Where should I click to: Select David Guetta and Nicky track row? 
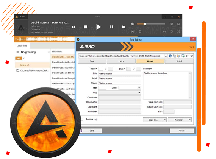(63, 73)
